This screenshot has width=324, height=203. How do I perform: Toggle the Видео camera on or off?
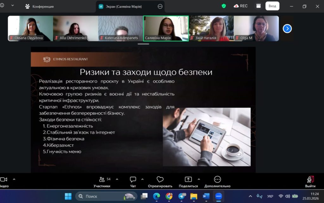(x=3, y=179)
